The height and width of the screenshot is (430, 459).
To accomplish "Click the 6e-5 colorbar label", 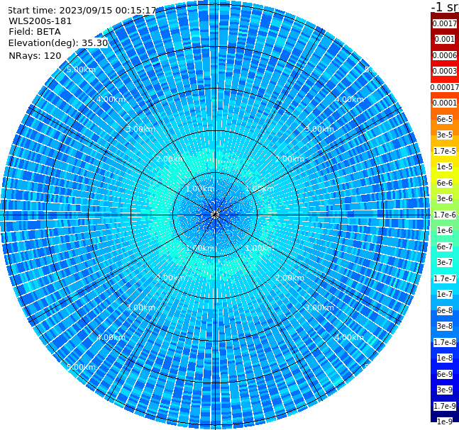I will 445,119.
